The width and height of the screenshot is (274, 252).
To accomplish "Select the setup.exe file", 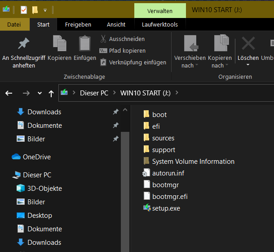I will 162,208.
